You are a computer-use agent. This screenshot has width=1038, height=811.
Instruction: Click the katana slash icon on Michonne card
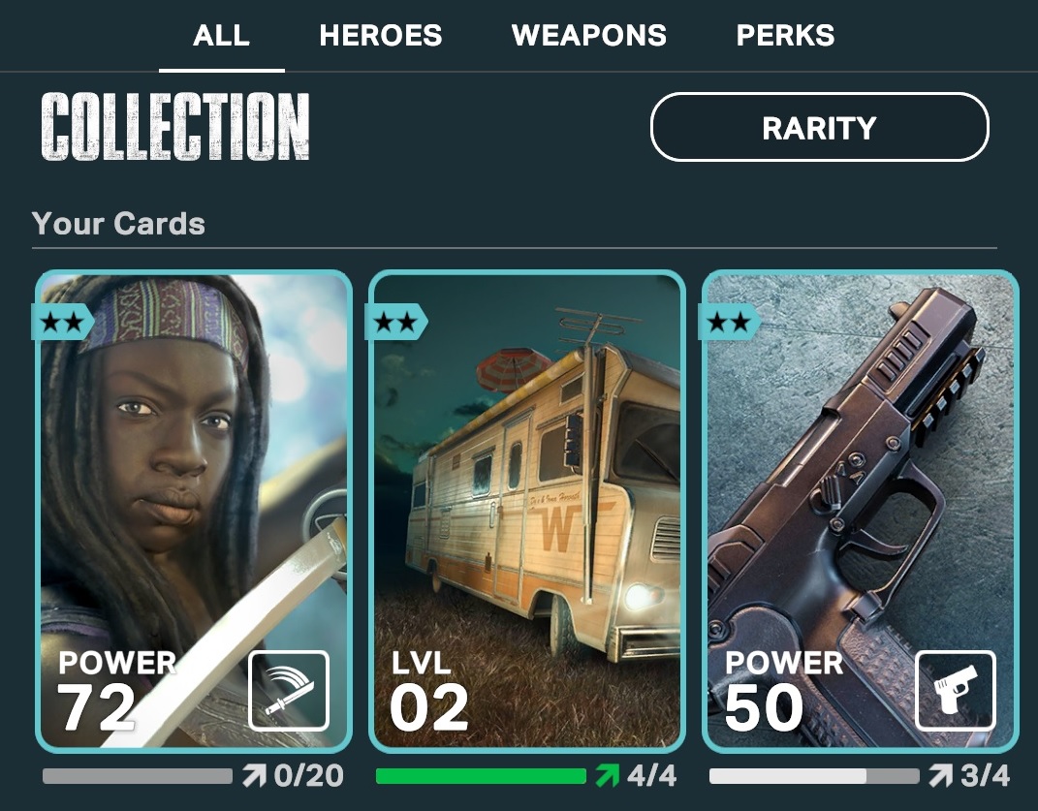click(289, 691)
